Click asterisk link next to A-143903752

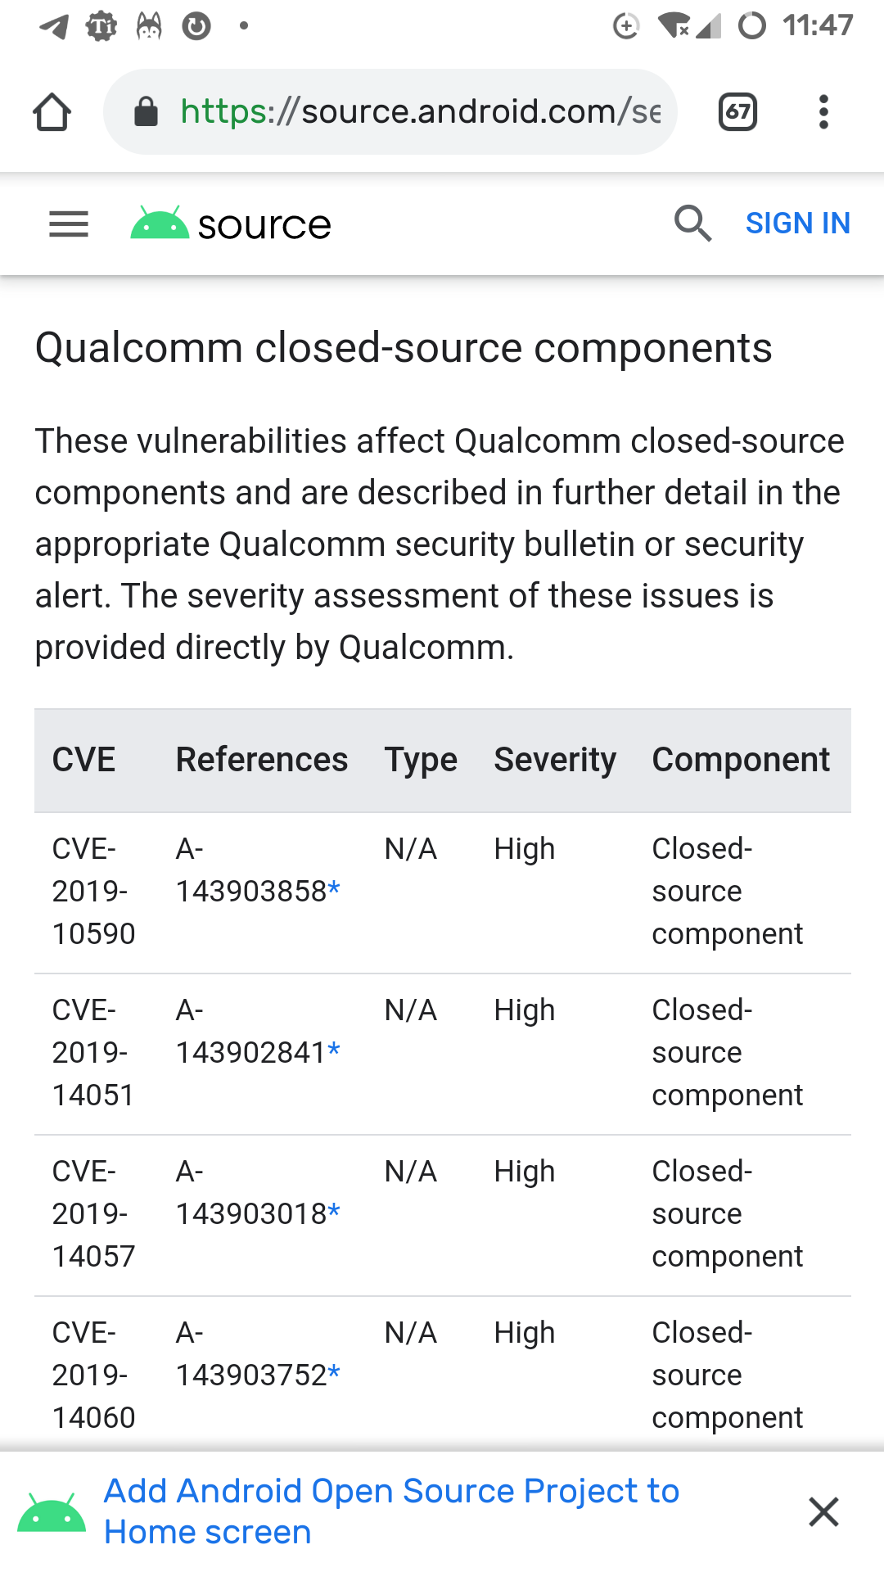(334, 1374)
